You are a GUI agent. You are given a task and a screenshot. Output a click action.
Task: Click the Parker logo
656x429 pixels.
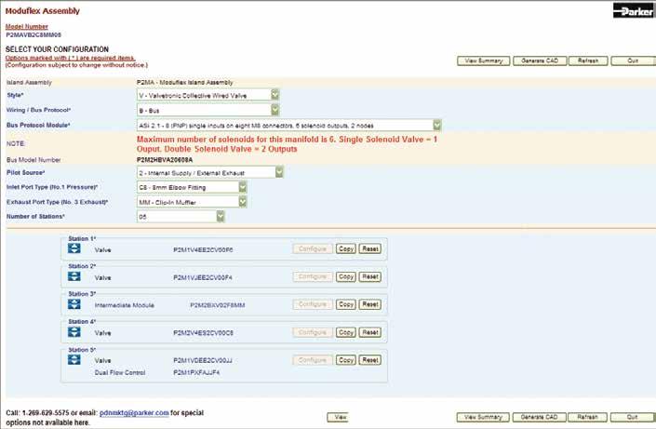click(633, 10)
